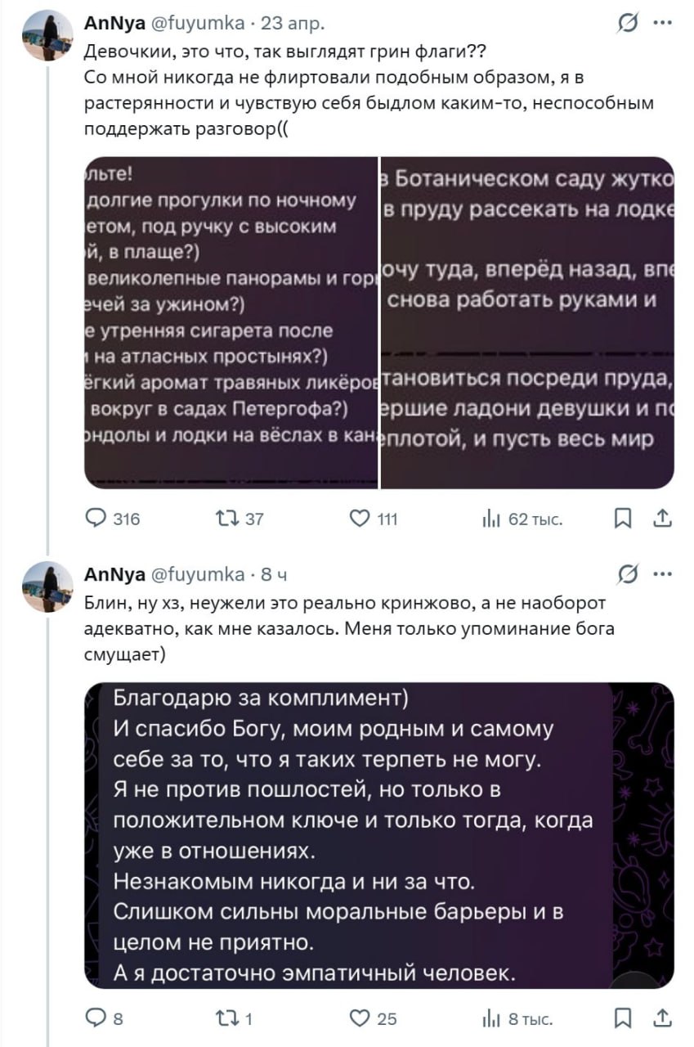Open the Ботаническом саду screenshot image

(528, 322)
